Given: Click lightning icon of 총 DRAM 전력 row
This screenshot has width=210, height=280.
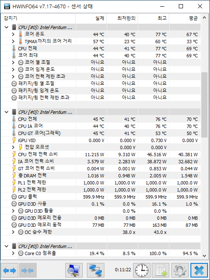Looking at the screenshot, I should [x=14, y=175].
